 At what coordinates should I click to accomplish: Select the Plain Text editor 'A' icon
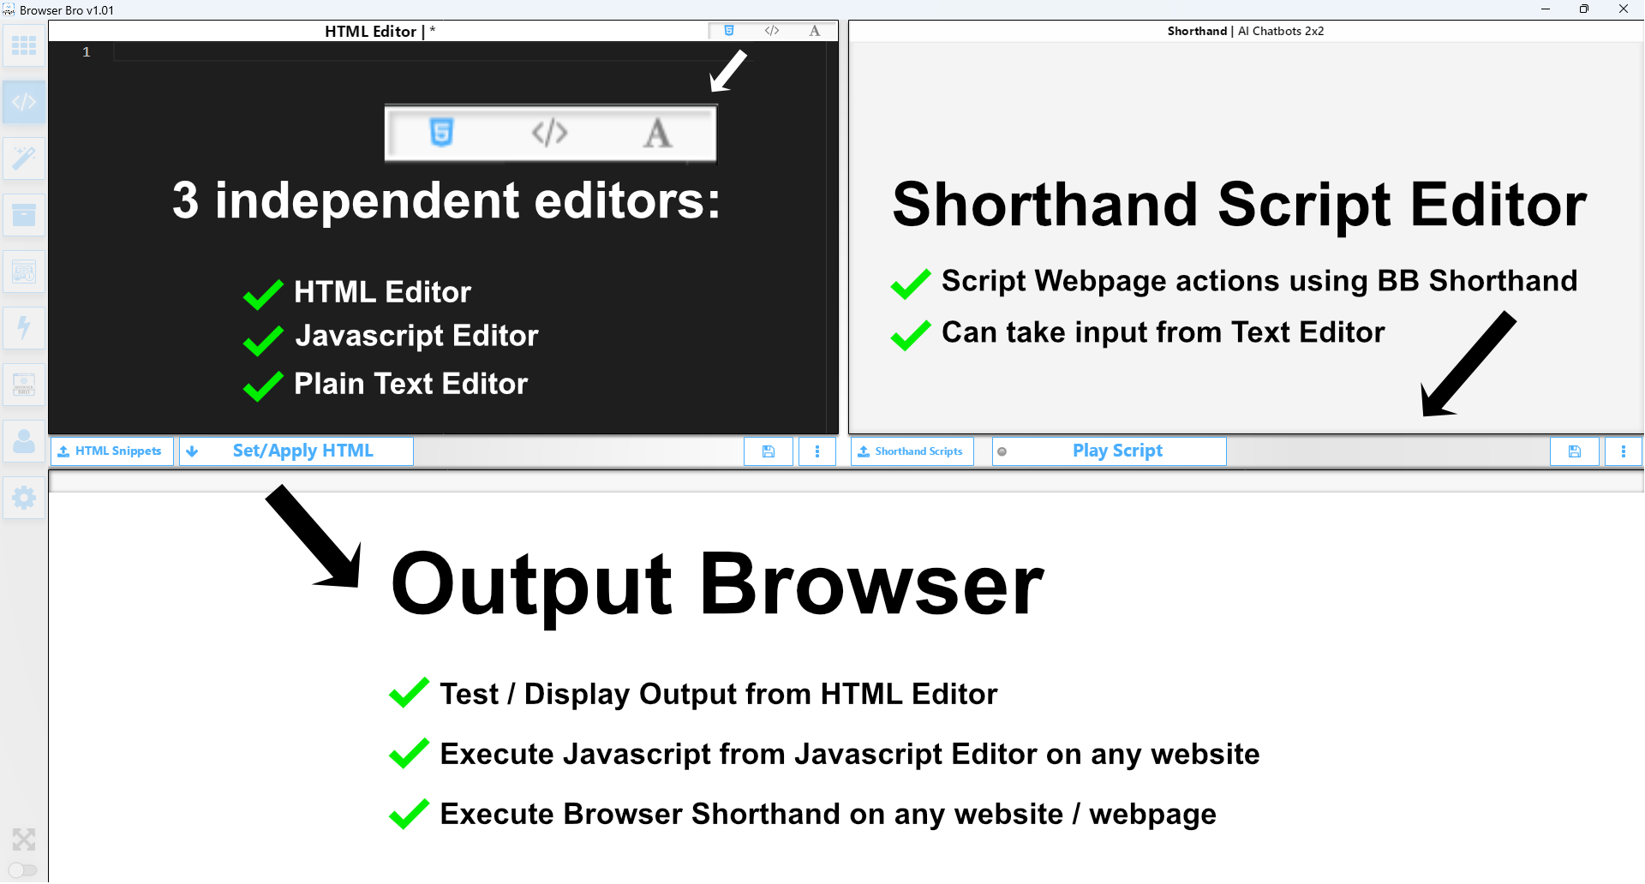814,31
